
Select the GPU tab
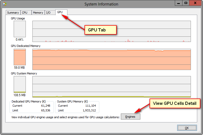(x=60, y=12)
